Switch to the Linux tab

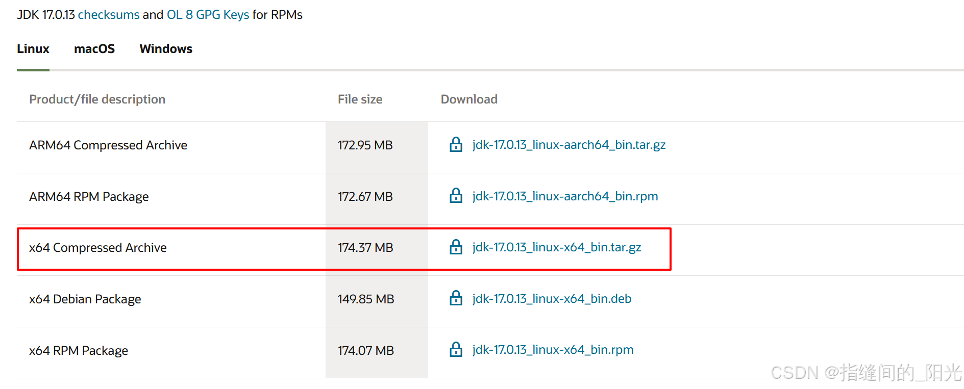tap(33, 49)
